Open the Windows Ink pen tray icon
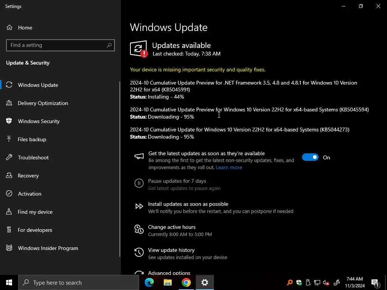This screenshot has height=290, width=387. (337, 282)
